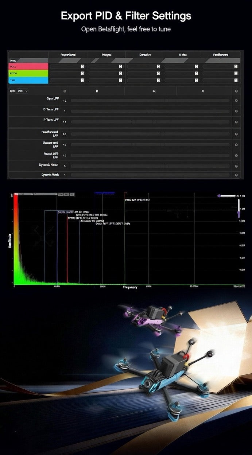Open the mode dropdown above the Gyro LPF row
Viewport: 252px width, 455px height.
click(22, 91)
